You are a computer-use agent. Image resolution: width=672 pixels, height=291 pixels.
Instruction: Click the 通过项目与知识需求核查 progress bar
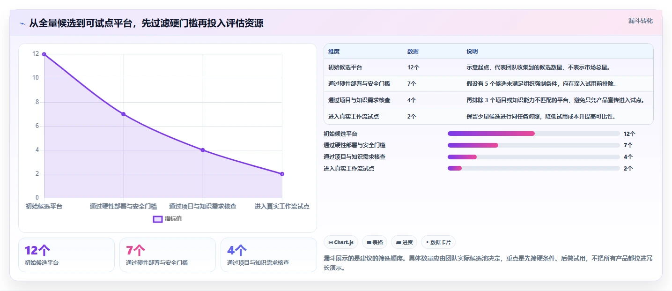pyautogui.click(x=534, y=157)
